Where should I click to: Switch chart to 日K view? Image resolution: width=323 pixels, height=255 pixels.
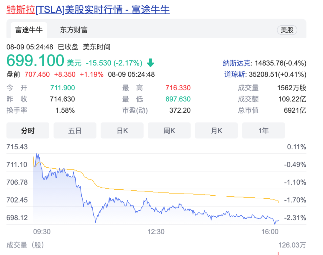click(122, 131)
